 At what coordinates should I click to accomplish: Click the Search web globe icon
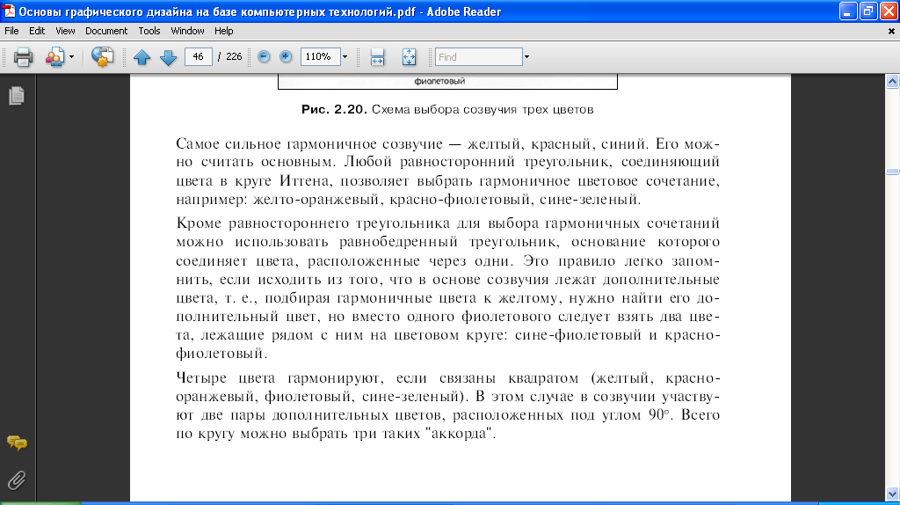click(102, 57)
